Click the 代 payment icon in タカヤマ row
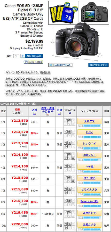 click(x=66, y=120)
